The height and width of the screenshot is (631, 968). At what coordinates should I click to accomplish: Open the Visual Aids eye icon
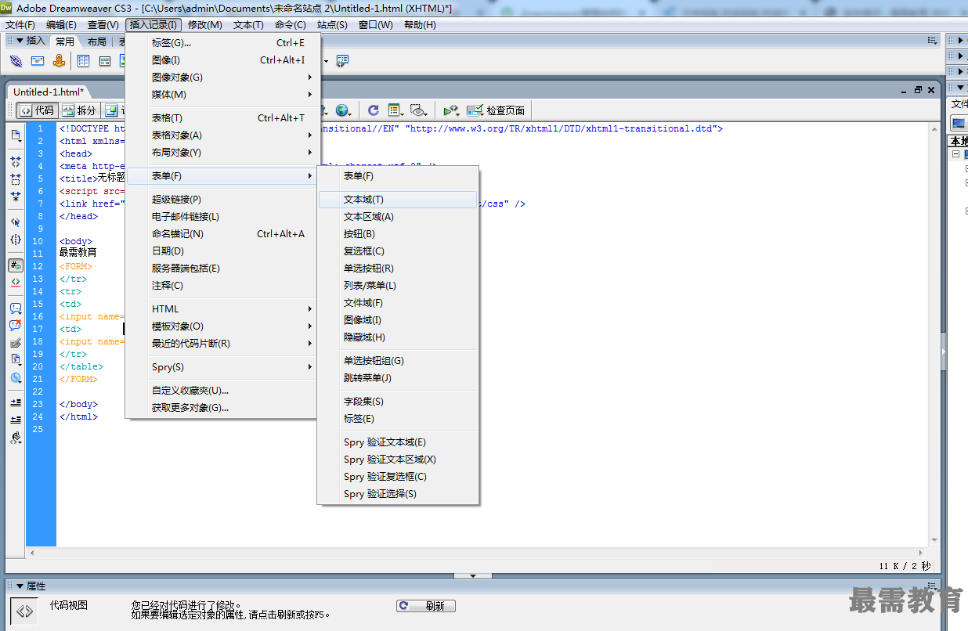point(419,110)
